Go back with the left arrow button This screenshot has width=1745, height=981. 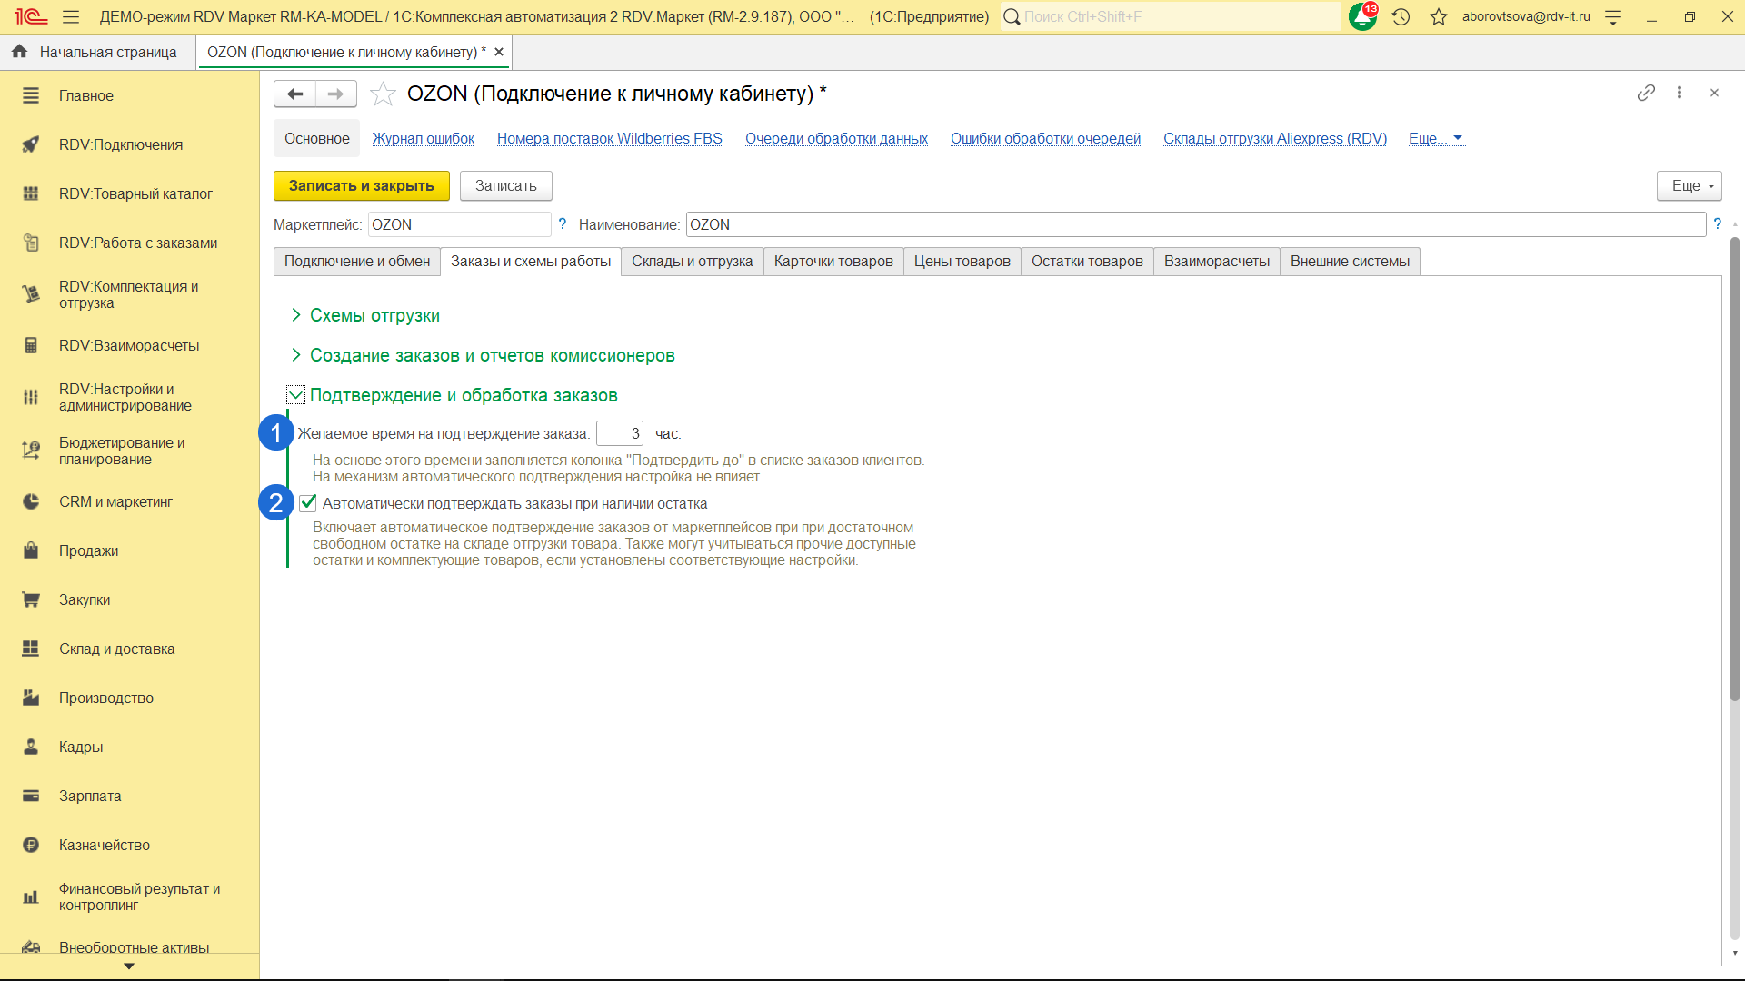point(294,94)
